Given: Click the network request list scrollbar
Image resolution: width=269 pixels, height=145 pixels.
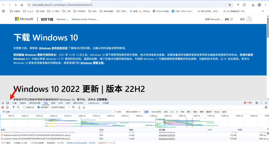Looking at the screenshot, I should point(268,134).
